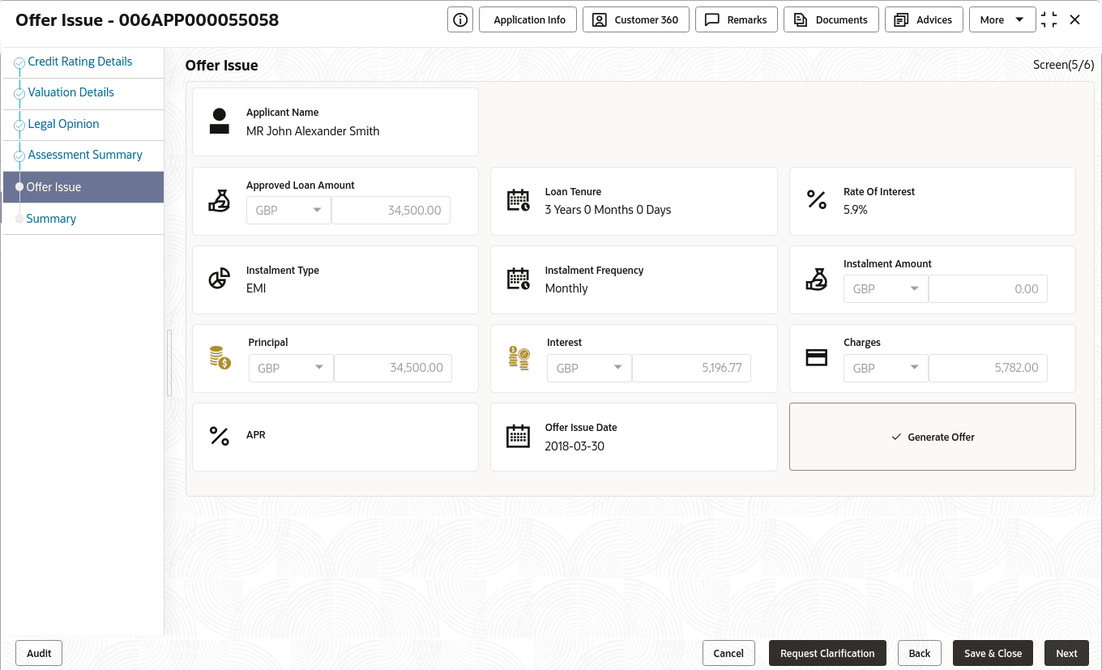Open Application Info panel

pos(529,19)
